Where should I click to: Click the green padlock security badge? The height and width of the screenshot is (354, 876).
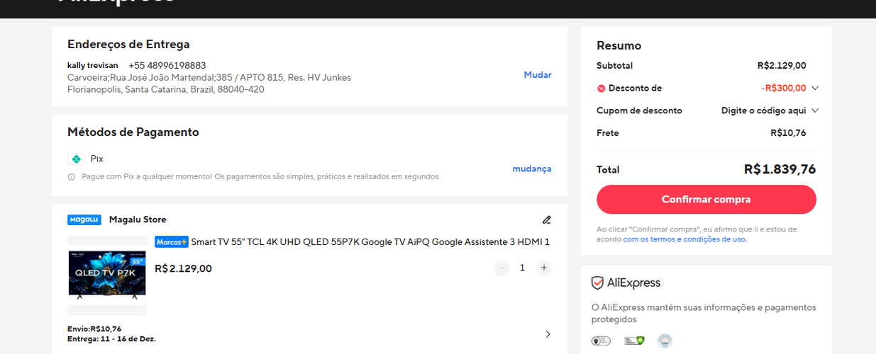pyautogui.click(x=633, y=341)
